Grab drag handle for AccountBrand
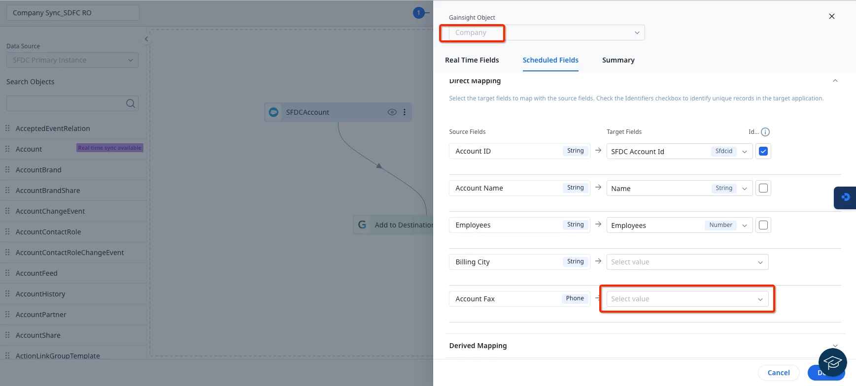This screenshot has height=386, width=856. pos(7,169)
